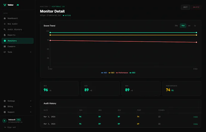Click the Audit History search icon
Screen dimensions: 206x132
tap(5, 29)
